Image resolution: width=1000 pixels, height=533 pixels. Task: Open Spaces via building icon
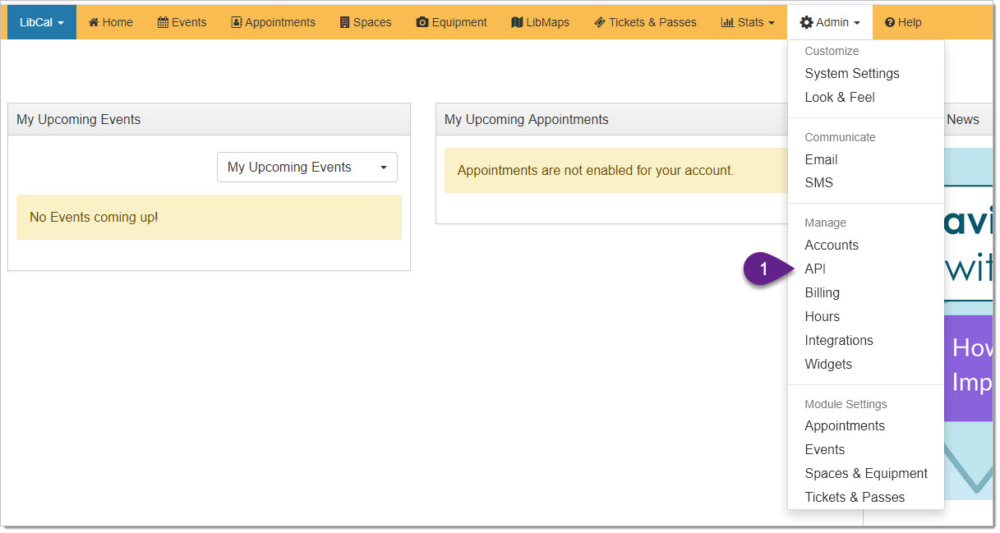tap(345, 22)
